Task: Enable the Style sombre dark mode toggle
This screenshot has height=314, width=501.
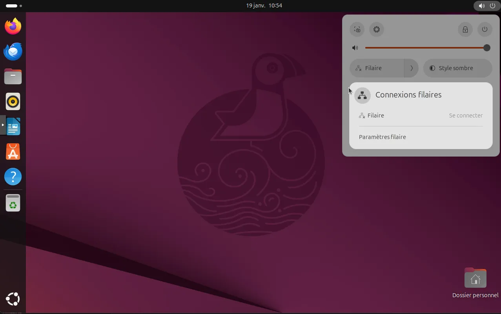Action: click(457, 68)
